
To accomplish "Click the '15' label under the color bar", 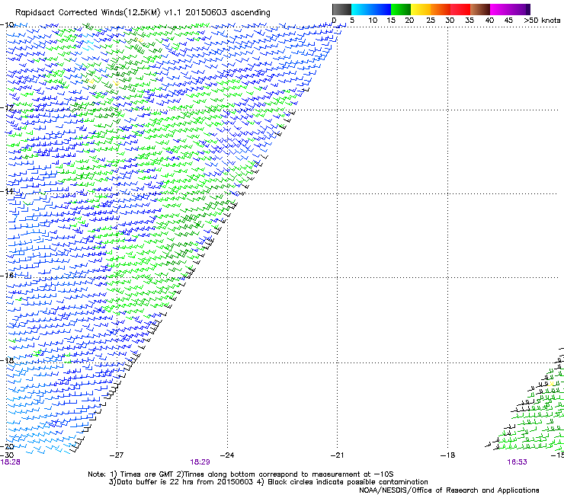I will (391, 21).
